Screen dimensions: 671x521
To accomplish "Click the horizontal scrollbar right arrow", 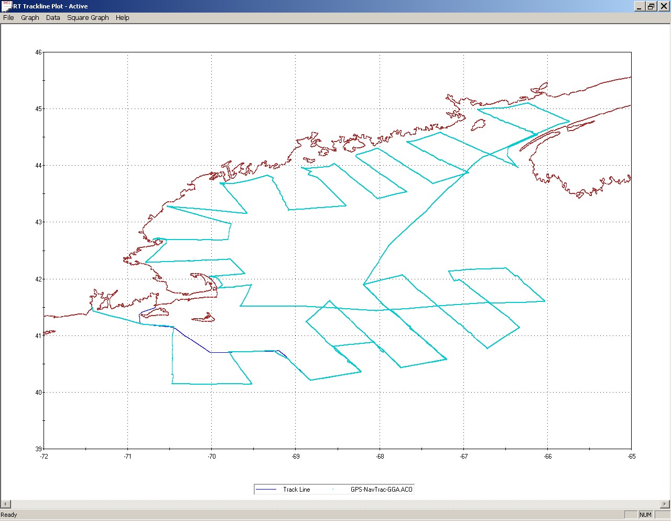I will (x=665, y=504).
